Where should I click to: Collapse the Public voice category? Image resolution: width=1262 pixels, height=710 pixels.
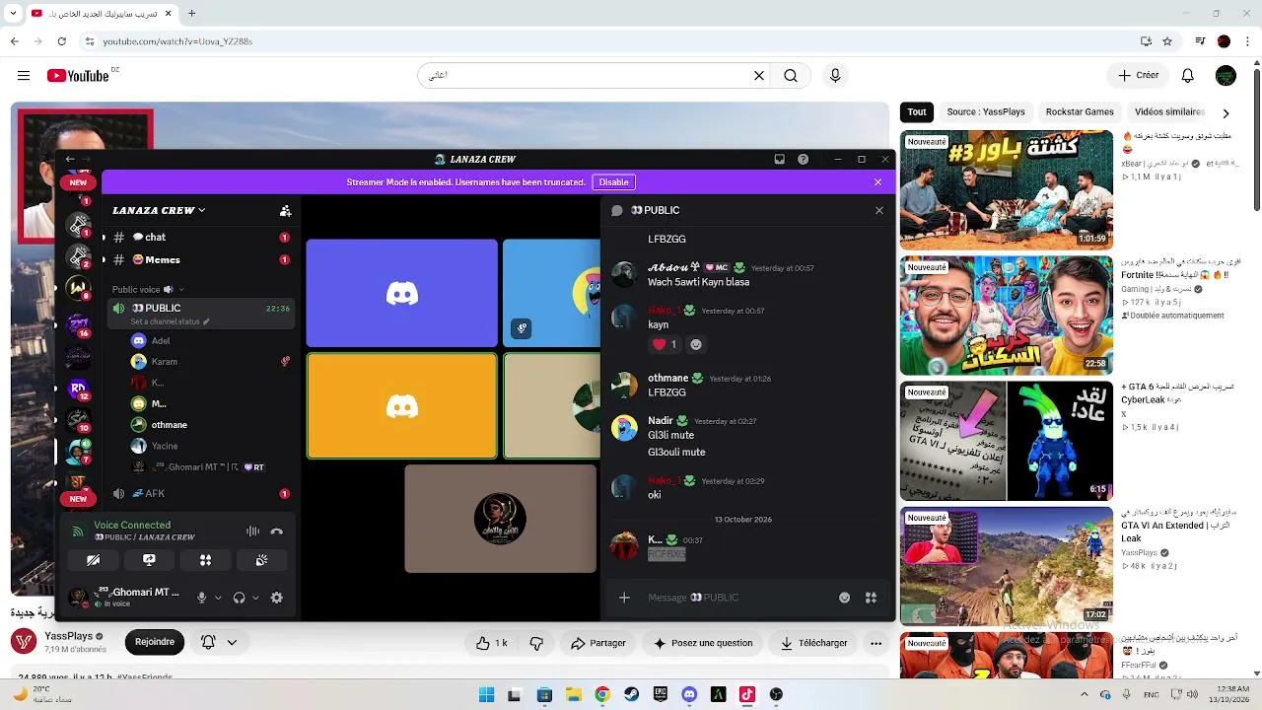point(147,289)
